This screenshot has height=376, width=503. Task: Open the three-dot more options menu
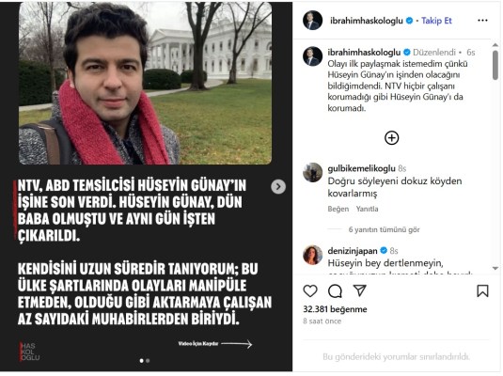[x=482, y=21]
